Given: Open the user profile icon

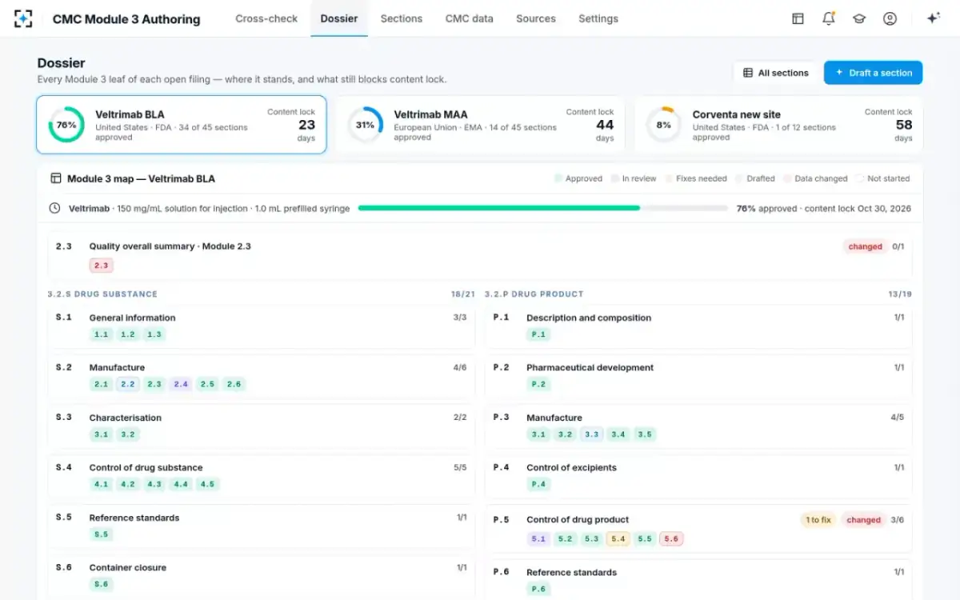Looking at the screenshot, I should (x=890, y=18).
